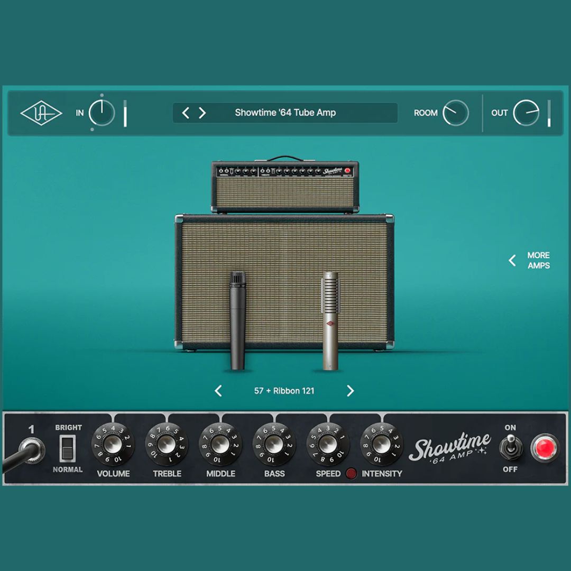Viewport: 571px width, 571px height.
Task: Click the BRIGHT label
Action: click(x=68, y=428)
